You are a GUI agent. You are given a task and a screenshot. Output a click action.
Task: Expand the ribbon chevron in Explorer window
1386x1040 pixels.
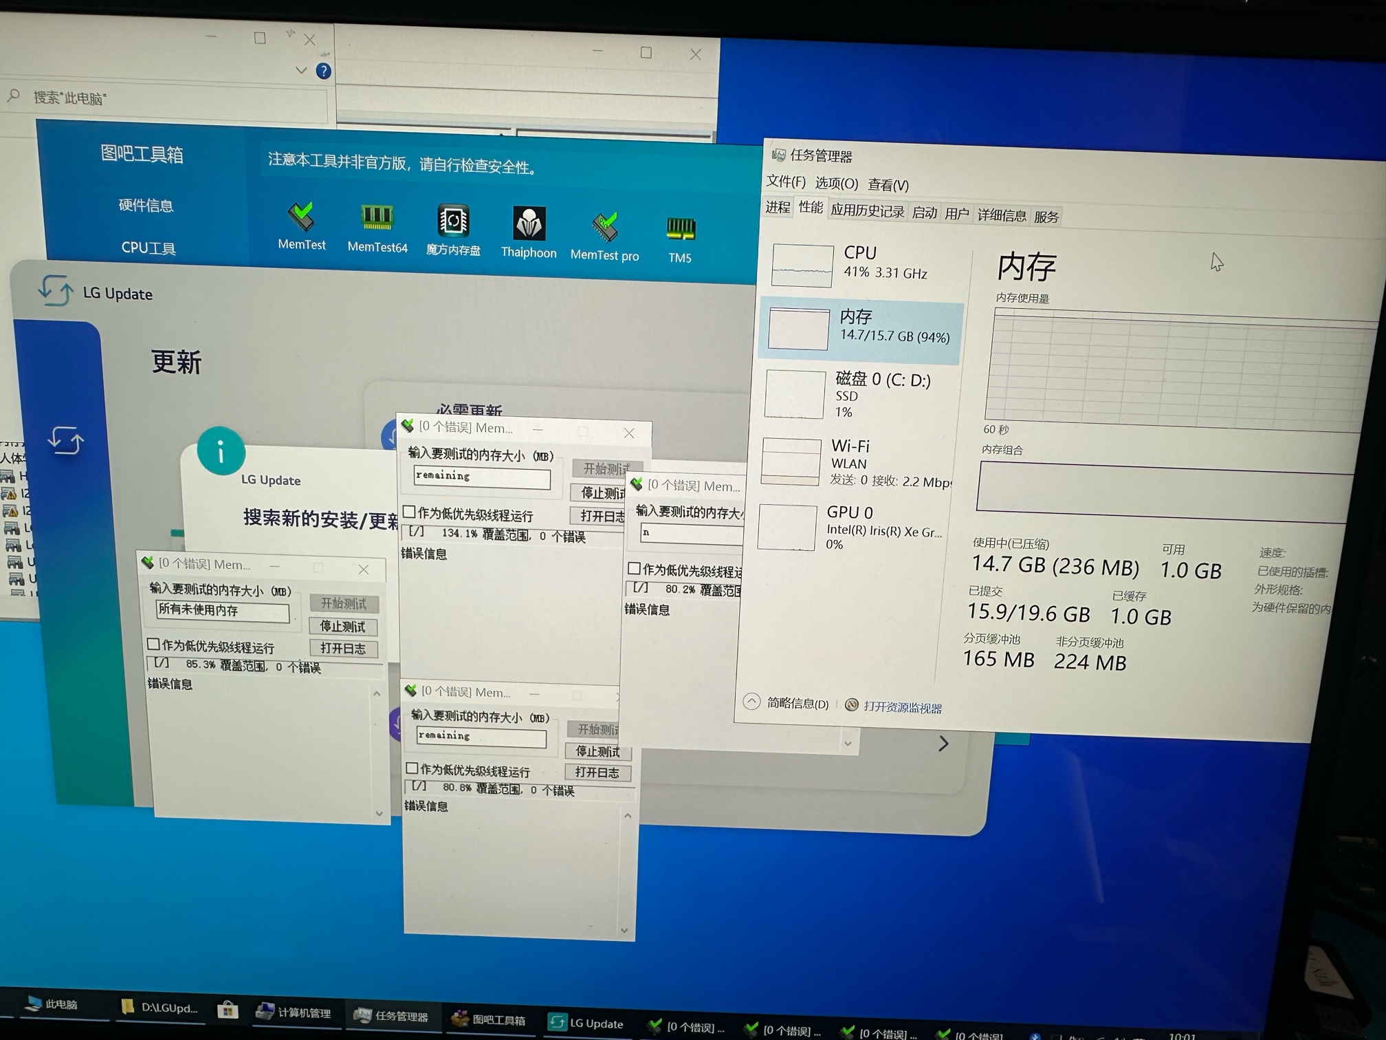point(300,70)
